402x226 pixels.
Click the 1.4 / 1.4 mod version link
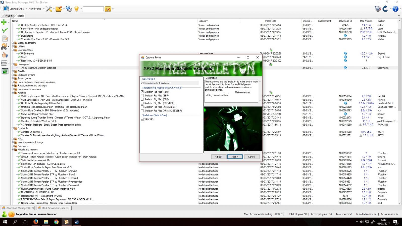(366, 25)
